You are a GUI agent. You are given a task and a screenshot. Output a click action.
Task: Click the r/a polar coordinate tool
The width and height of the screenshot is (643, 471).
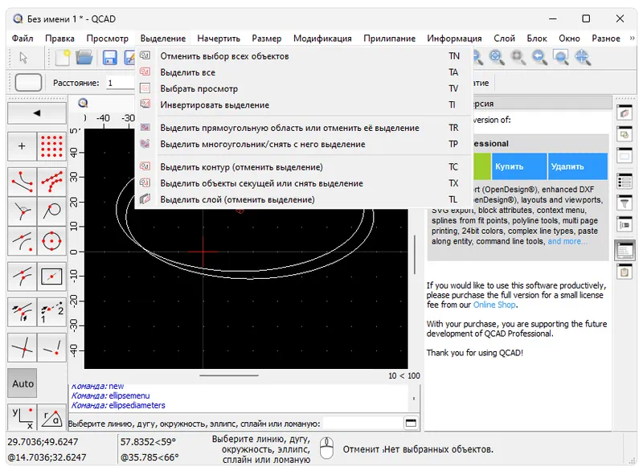(x=51, y=417)
